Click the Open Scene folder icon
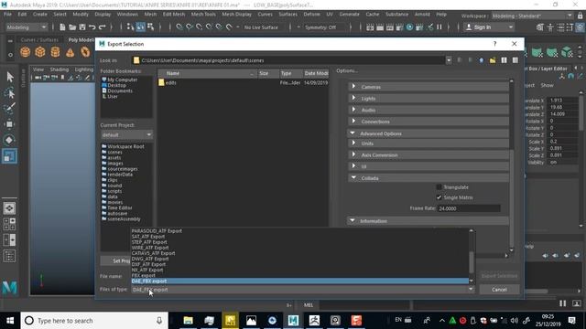586x329 pixels. [x=72, y=27]
